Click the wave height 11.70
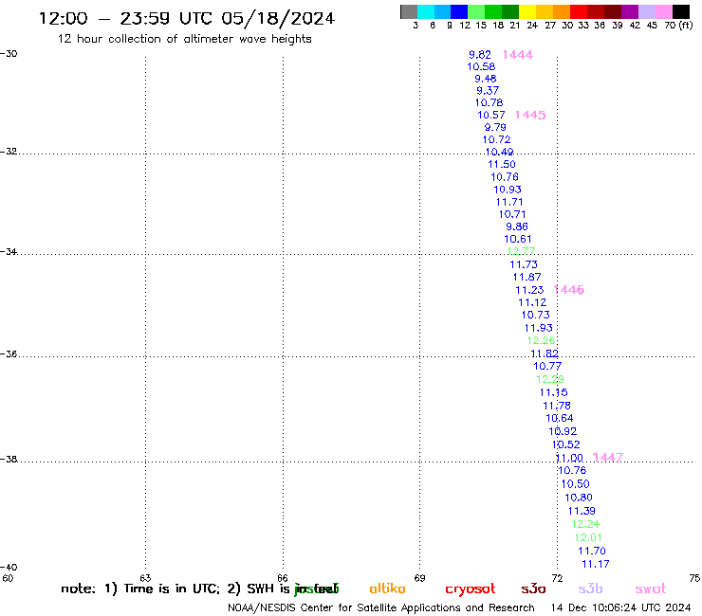 [x=592, y=552]
